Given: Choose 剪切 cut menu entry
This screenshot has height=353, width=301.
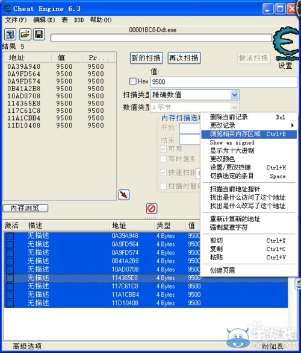Looking at the screenshot, I should (x=249, y=240).
